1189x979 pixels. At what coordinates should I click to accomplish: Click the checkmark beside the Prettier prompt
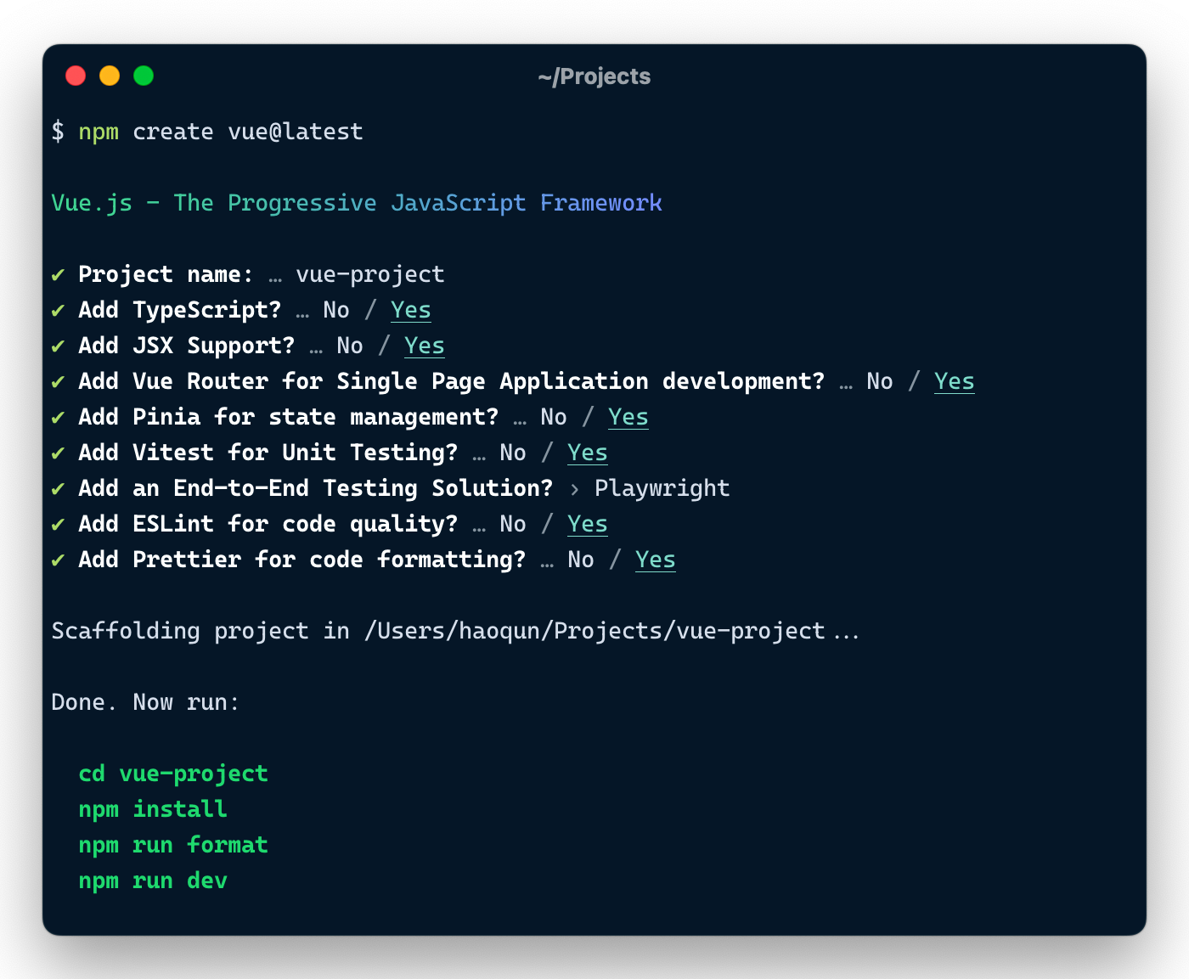[x=58, y=560]
